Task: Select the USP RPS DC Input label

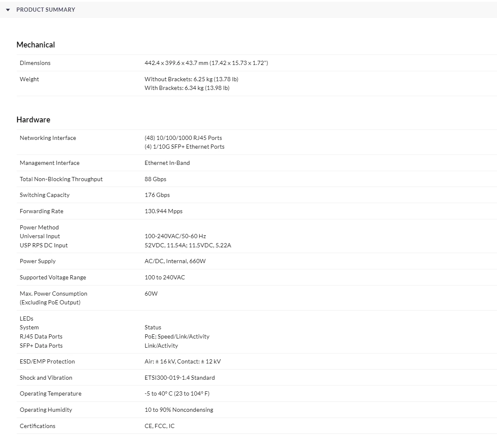Action: click(x=44, y=245)
